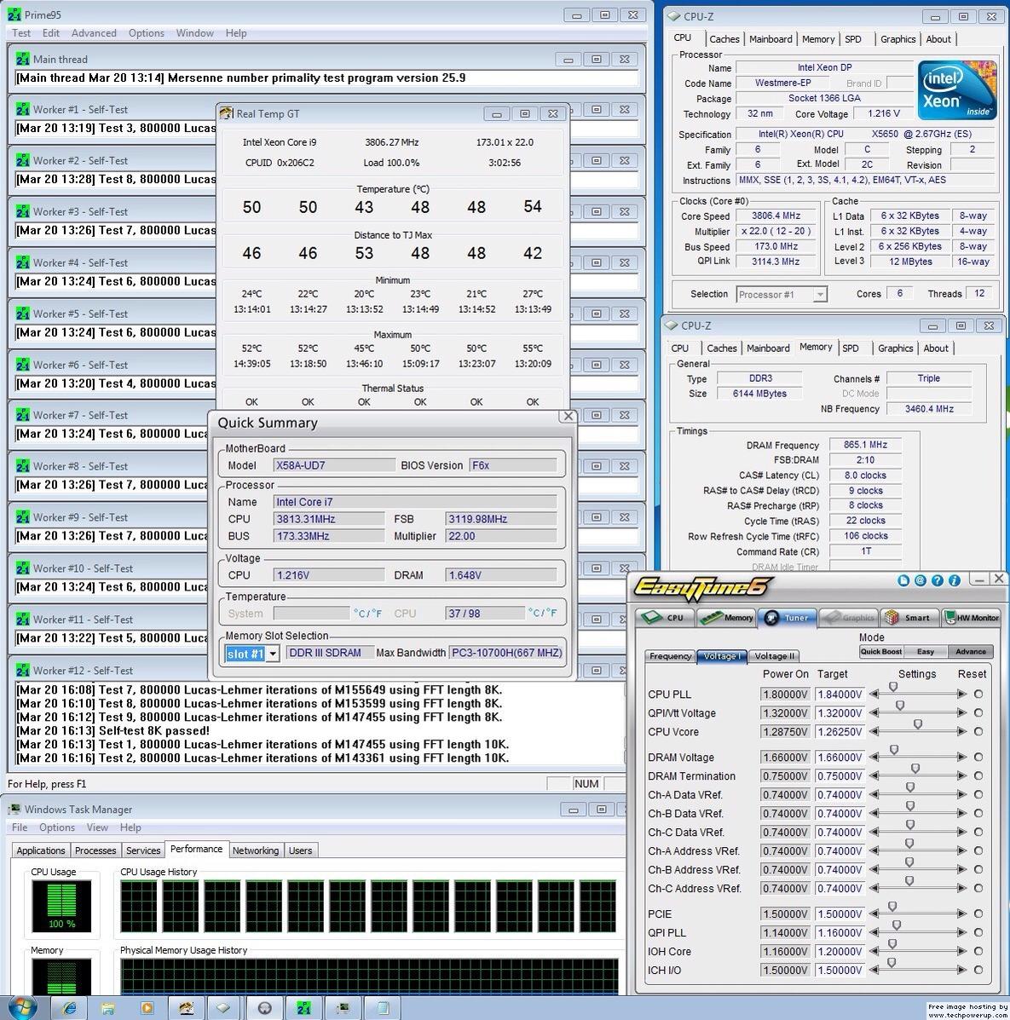Screen dimensions: 1010x1020
Task: Switch to Task Manager Processes tab
Action: 95,850
